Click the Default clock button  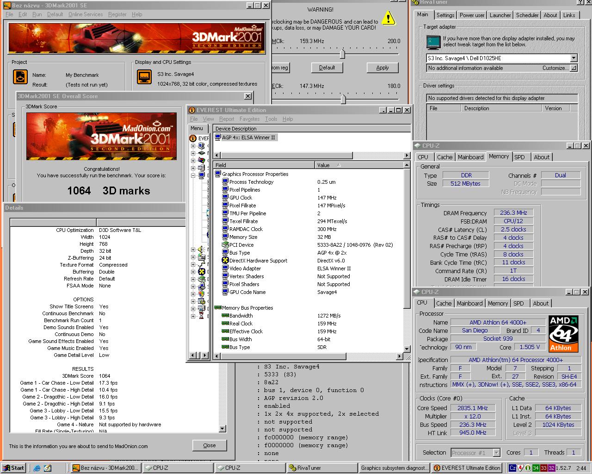[x=327, y=68]
